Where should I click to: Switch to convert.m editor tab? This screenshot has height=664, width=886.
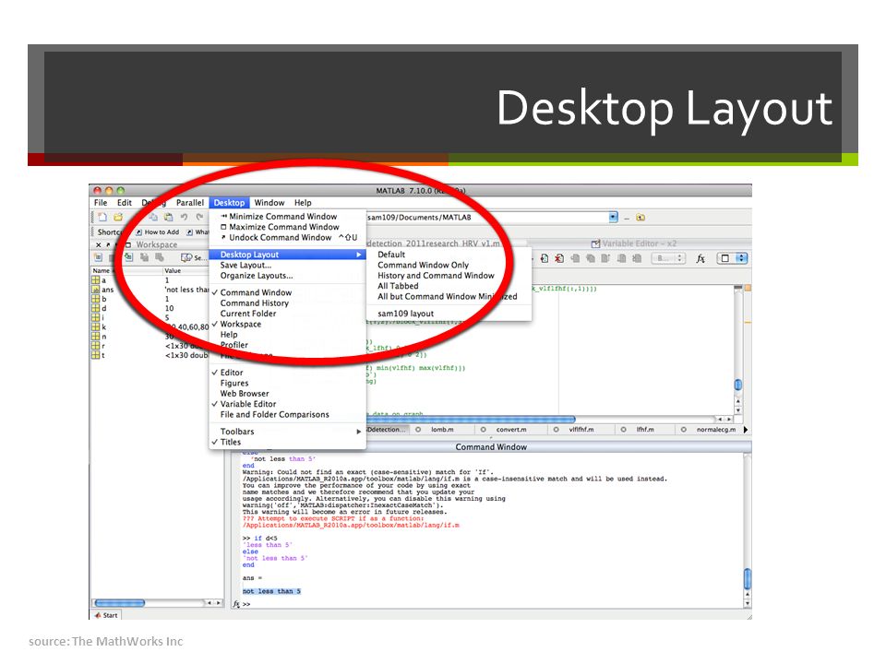[x=511, y=430]
